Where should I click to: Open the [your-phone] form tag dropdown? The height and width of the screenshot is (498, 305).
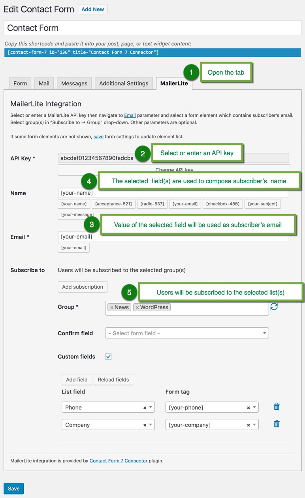click(212, 407)
